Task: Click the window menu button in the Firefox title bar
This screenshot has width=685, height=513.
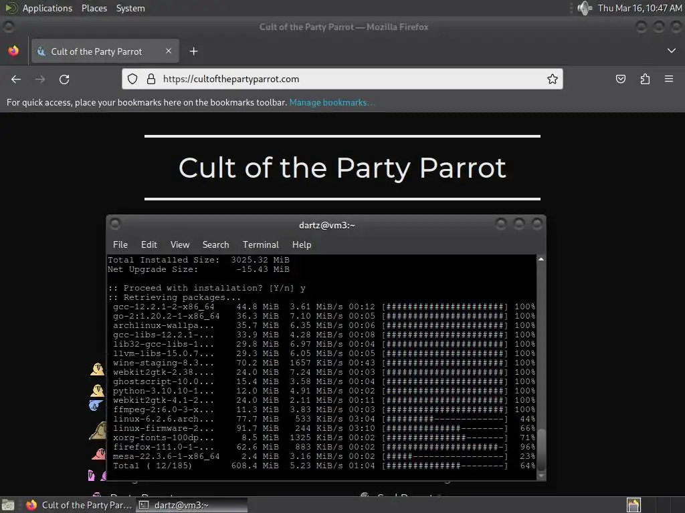Action: pos(8,27)
